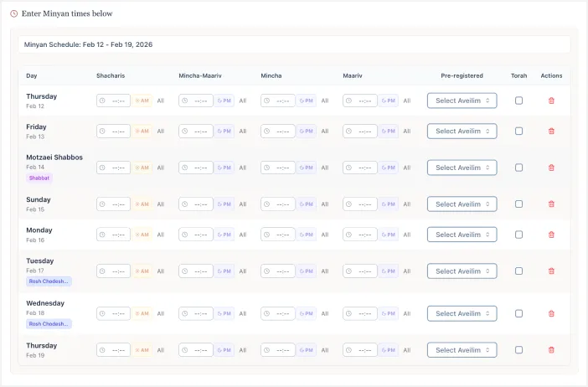Open Select Aveilim dropdown for Thursday Feb 19
The width and height of the screenshot is (588, 387).
(462, 350)
